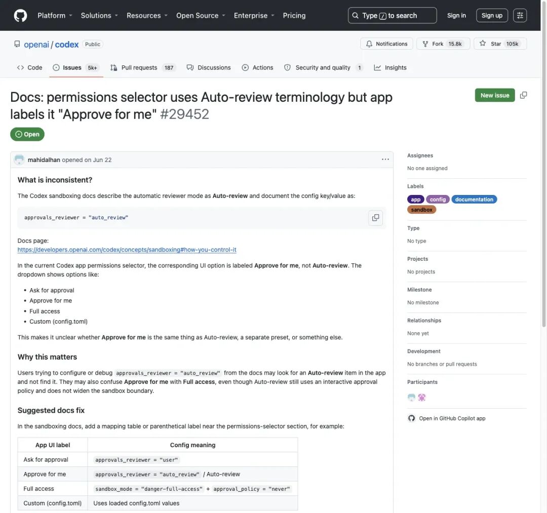Copy the approvals_reviewer code snippet

click(375, 218)
